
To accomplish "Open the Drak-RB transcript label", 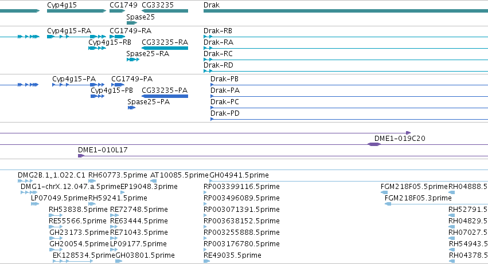I will (218, 31).
